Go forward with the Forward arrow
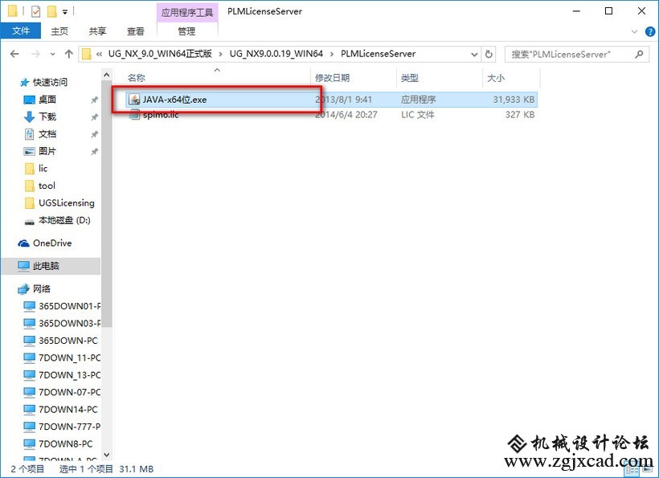The image size is (659, 478). tap(35, 54)
